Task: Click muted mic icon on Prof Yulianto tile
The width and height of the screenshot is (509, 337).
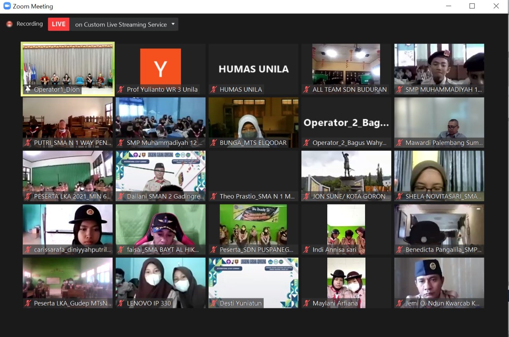Action: tap(121, 90)
